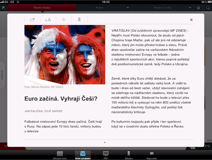This screenshot has width=212, height=160.
Task: Bookmark this article using the ribbon icon
Action: pos(79,20)
